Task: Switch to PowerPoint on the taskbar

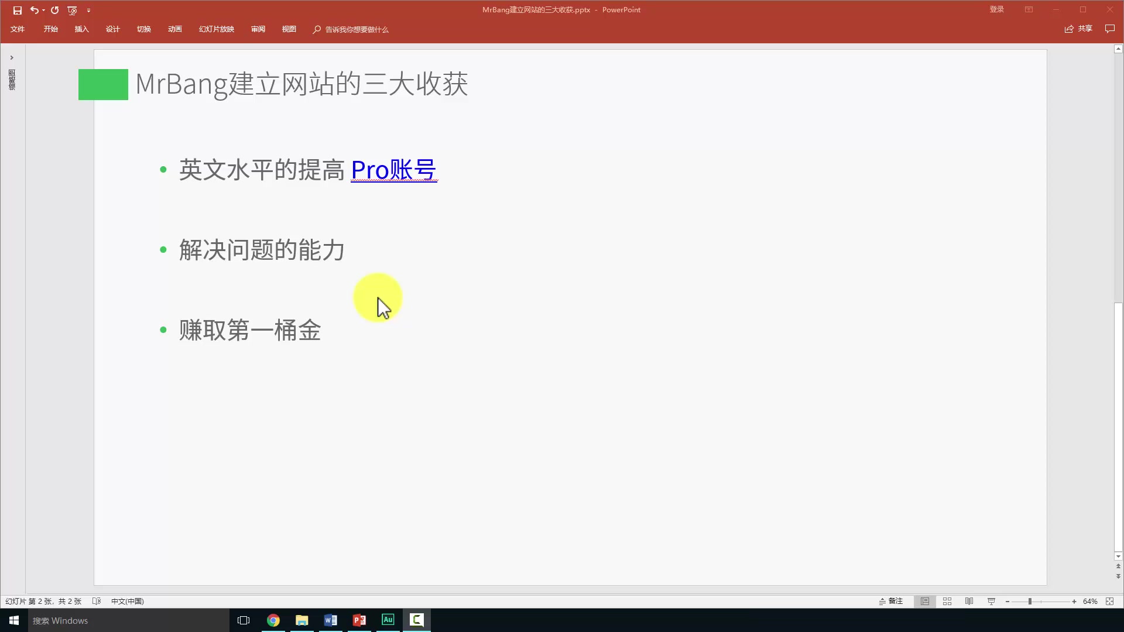Action: tap(359, 620)
